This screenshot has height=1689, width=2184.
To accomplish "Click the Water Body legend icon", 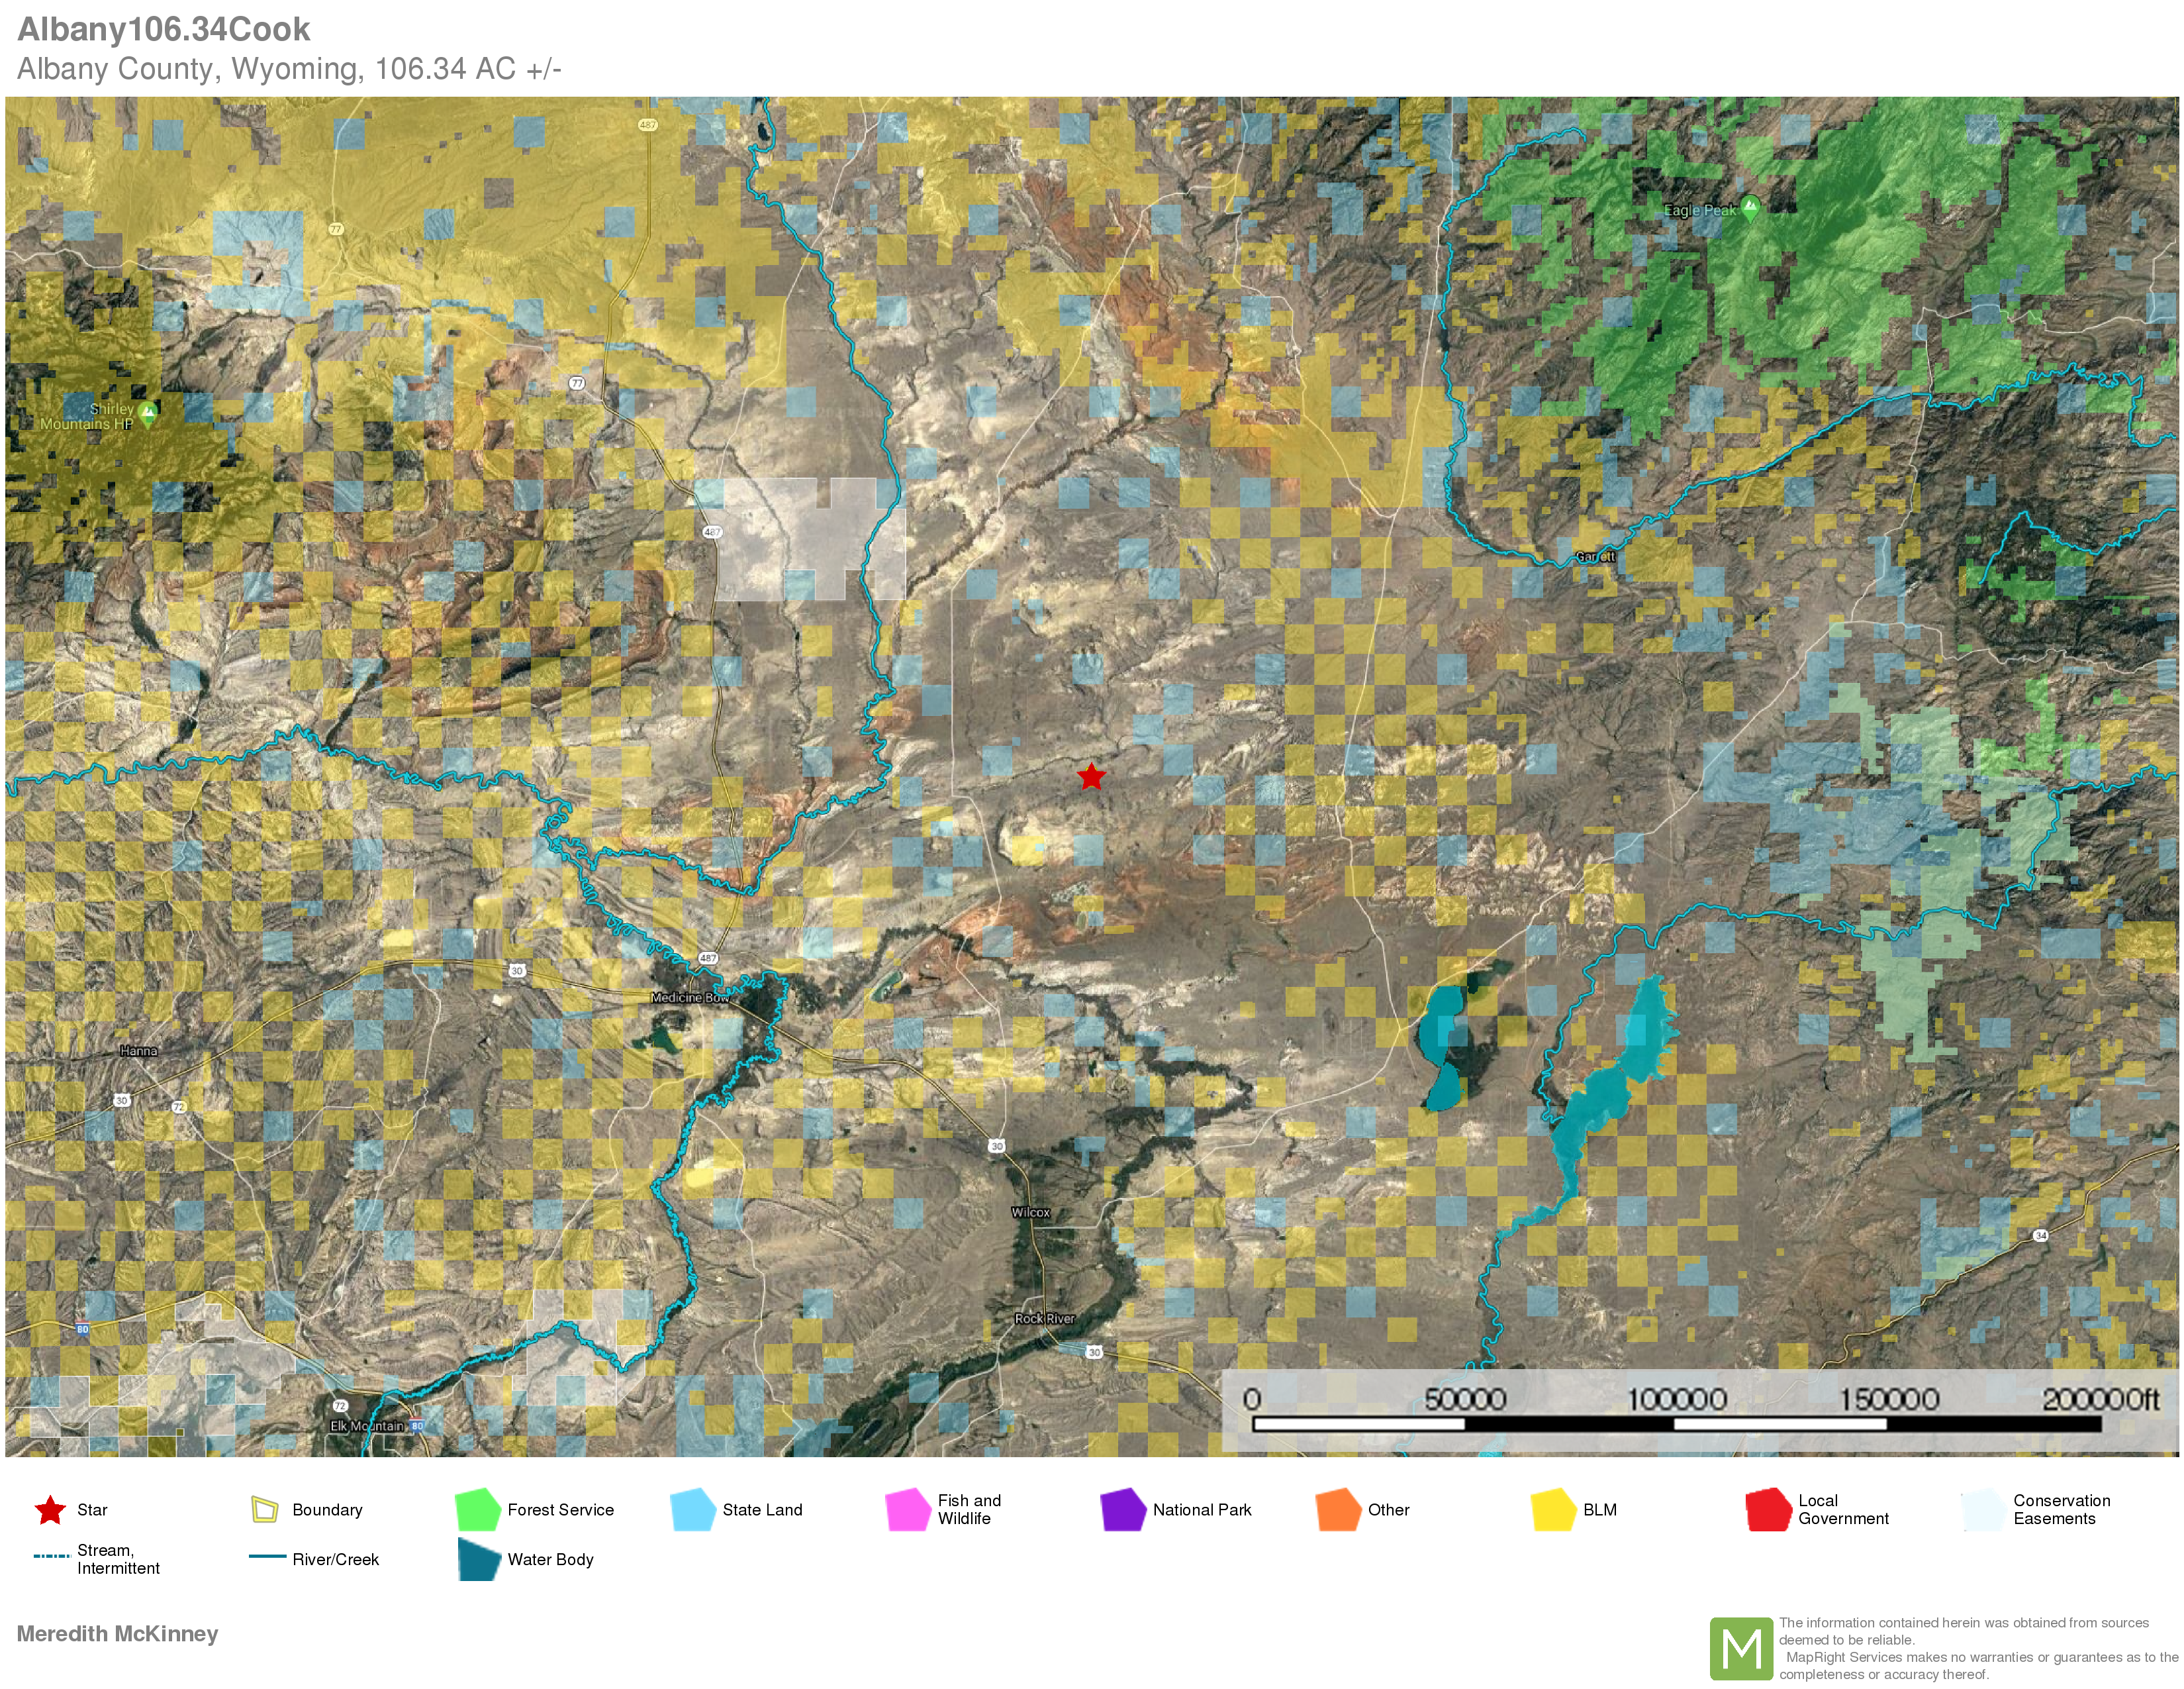I will click(479, 1559).
